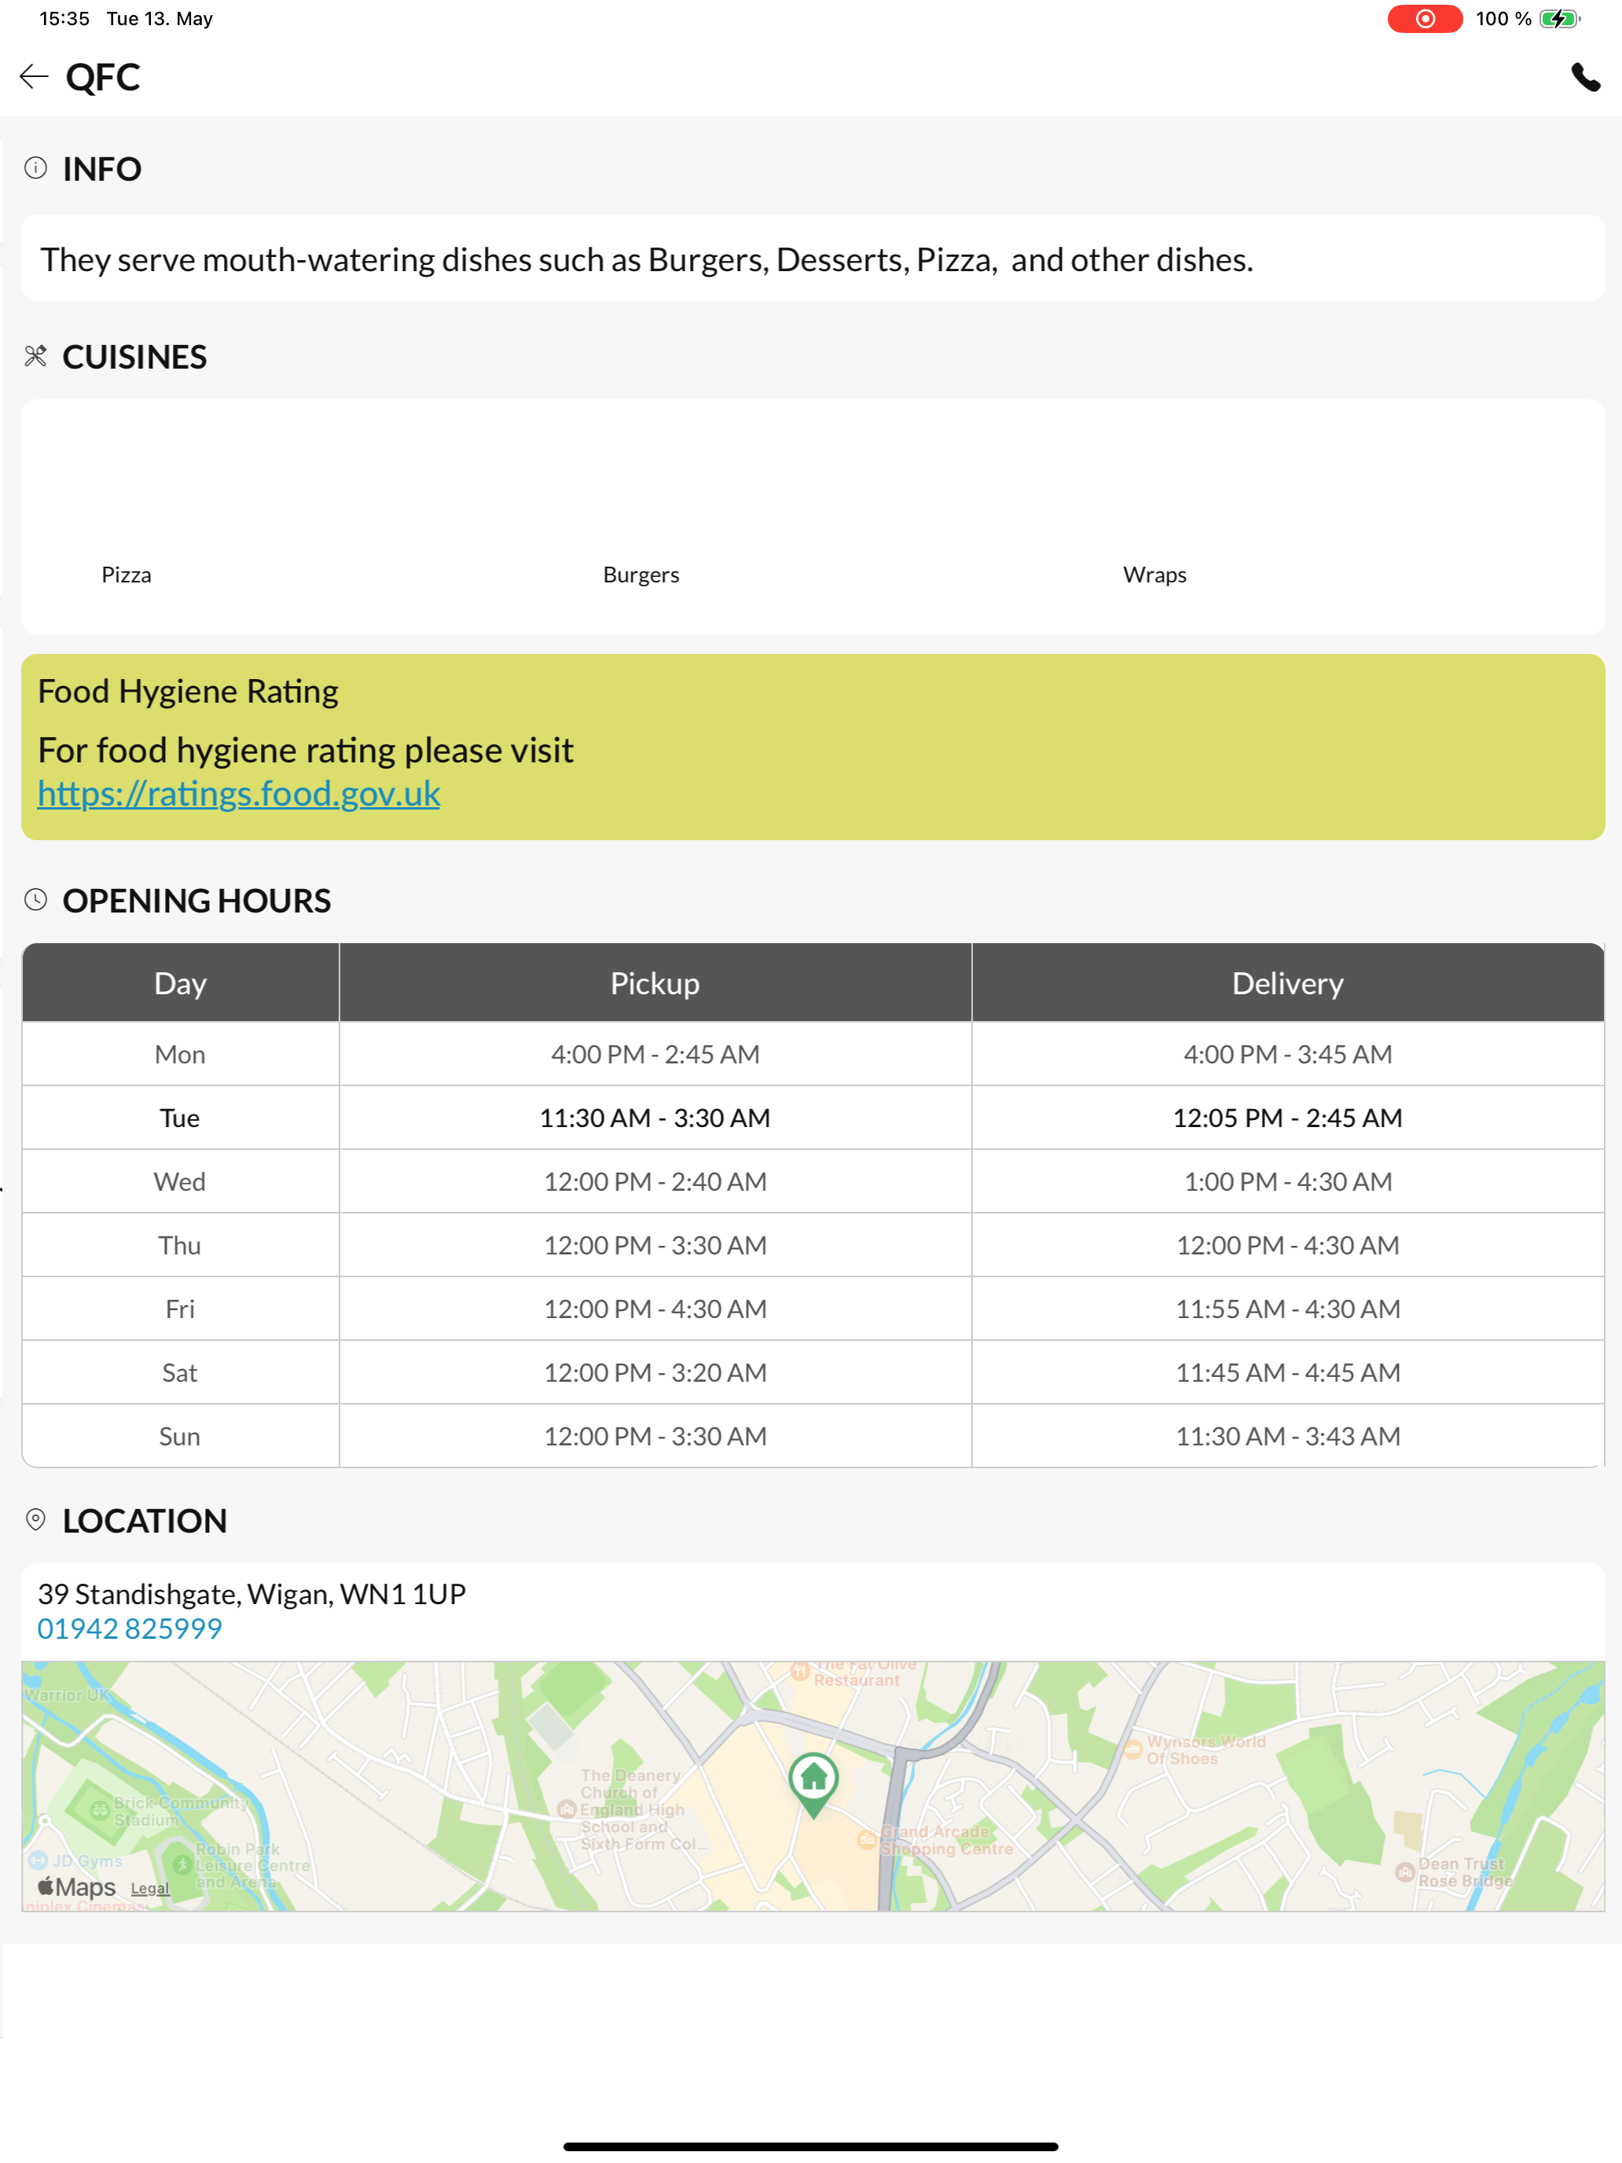
Task: Go back with the arrow icon
Action: [x=33, y=76]
